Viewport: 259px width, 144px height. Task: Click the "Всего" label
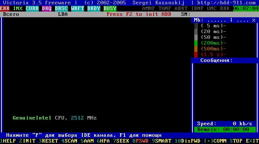tap(11, 14)
